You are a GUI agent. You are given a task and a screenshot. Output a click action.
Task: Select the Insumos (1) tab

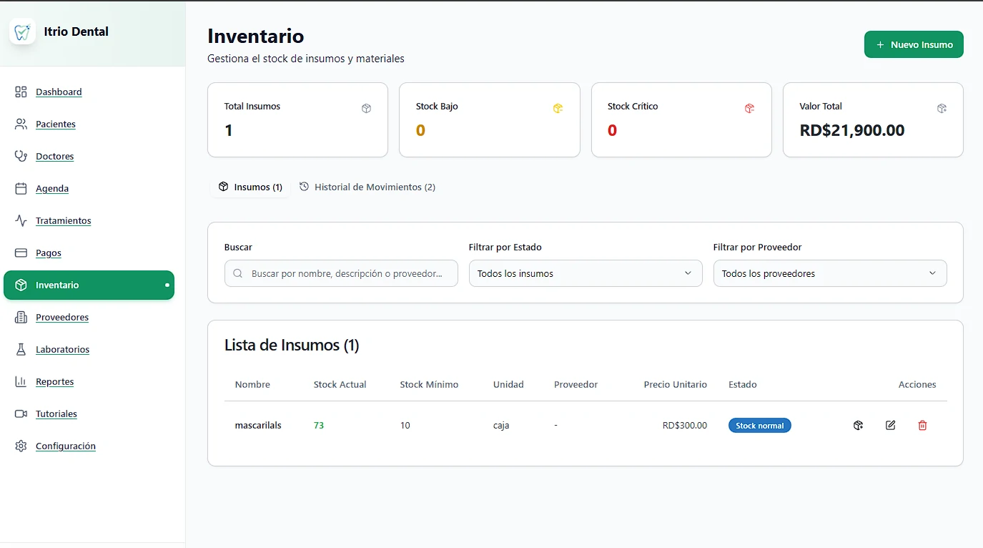(250, 187)
